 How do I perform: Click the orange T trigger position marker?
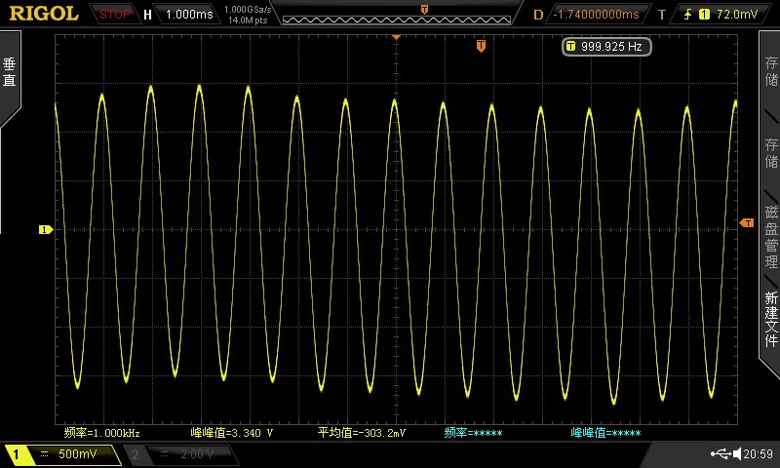point(481,46)
